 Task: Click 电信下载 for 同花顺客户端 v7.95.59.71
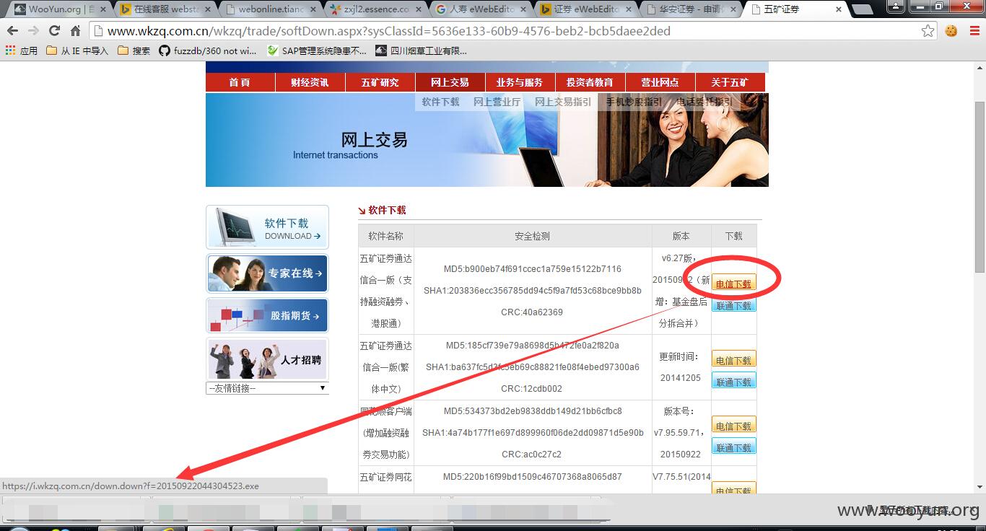tap(733, 426)
